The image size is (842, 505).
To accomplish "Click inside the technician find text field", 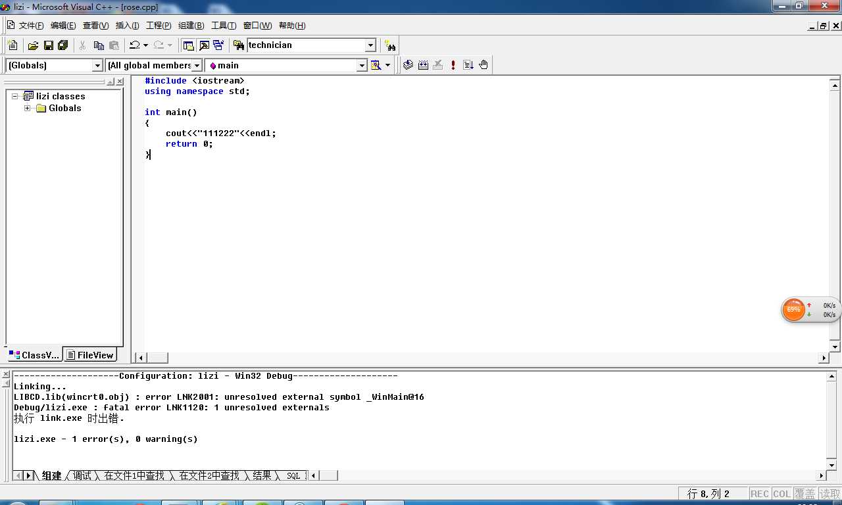I will [305, 45].
